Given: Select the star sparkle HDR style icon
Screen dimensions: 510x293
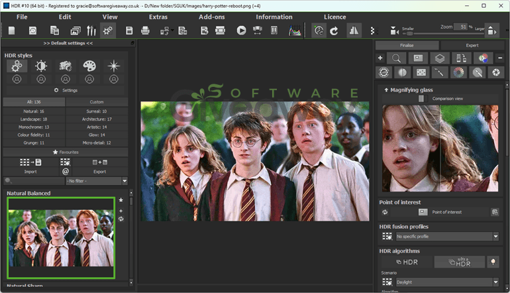Looking at the screenshot, I should 113,66.
